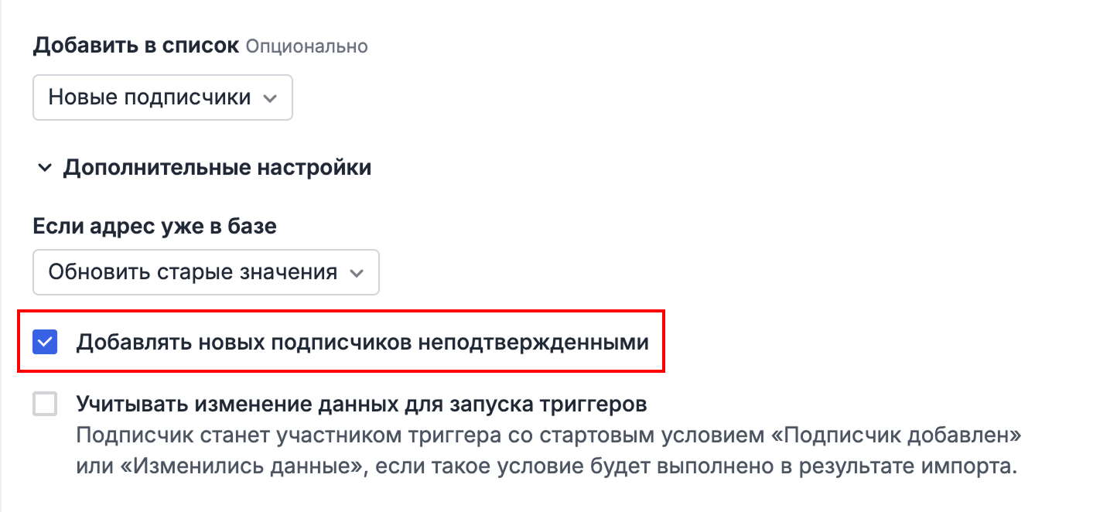Screen dimensions: 1117x512
Task: Click the chevron arrow beside "Новые подписчики"
Action: tap(269, 98)
